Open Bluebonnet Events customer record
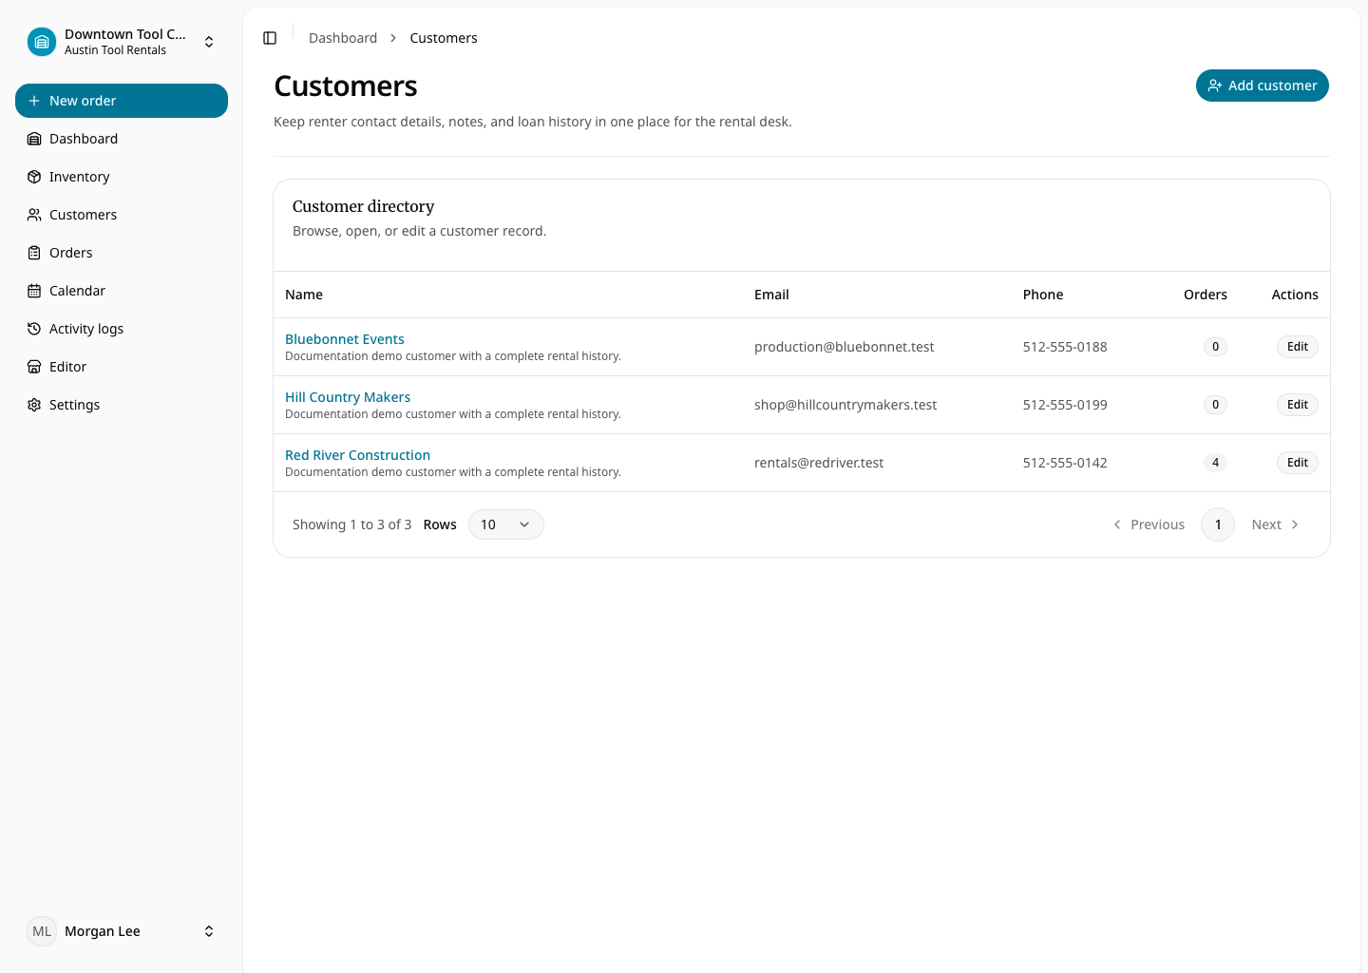 345,339
